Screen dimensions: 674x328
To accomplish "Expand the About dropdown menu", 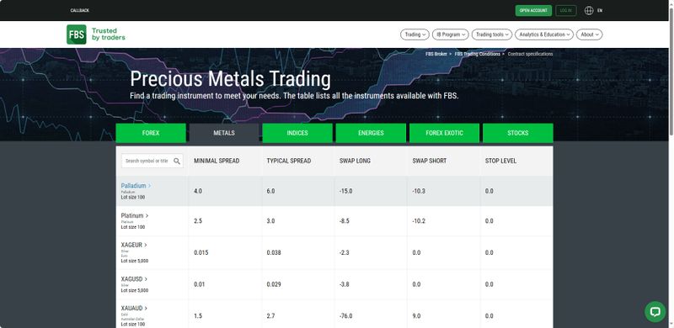I will click(x=589, y=34).
